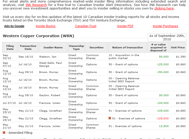The width and height of the screenshot is (189, 139).
Task: Click the value 50,000 in Watson row
Action: (x=164, y=57)
